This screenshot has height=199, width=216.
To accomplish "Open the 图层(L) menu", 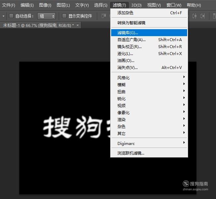I will 63,5.
